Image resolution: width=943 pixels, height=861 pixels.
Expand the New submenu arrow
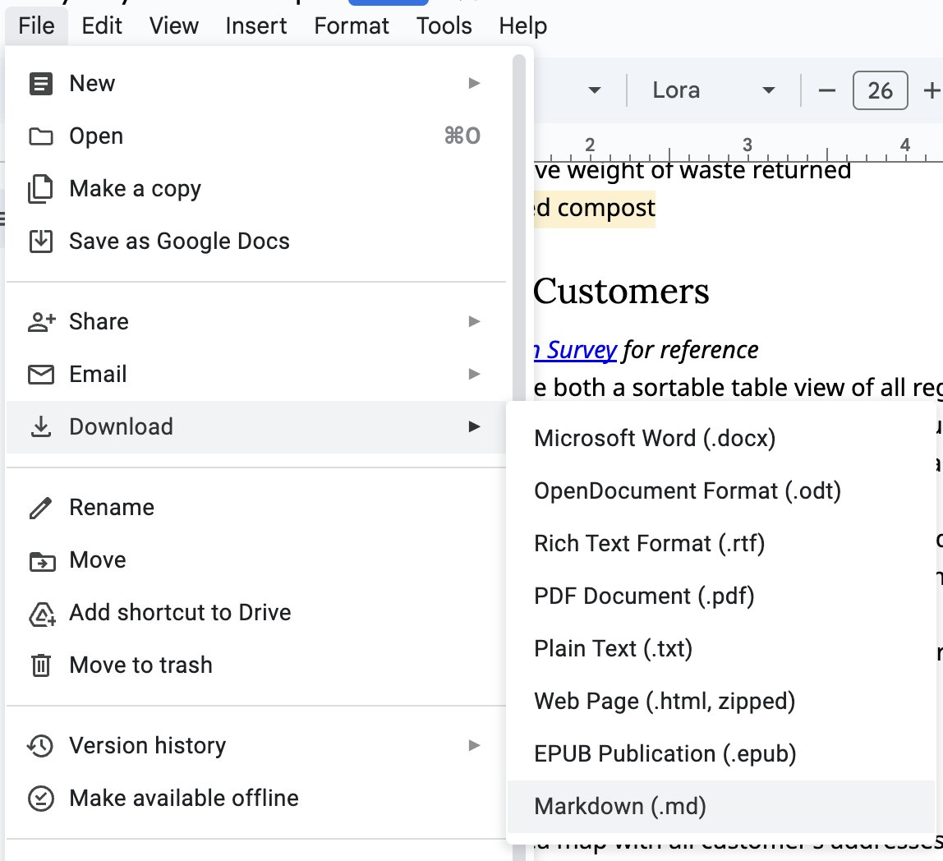tap(475, 83)
